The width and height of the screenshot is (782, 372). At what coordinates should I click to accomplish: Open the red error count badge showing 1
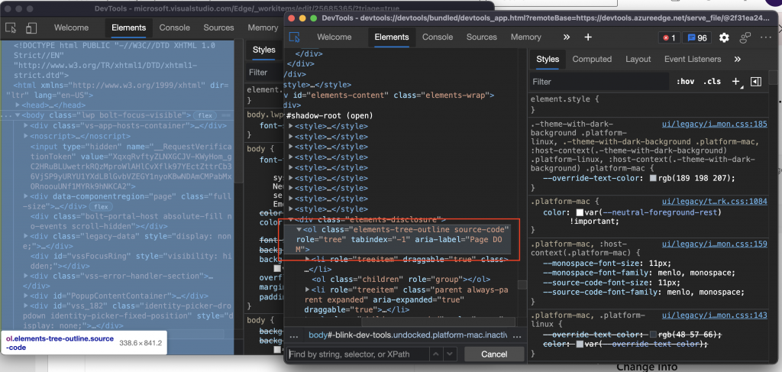pos(669,38)
